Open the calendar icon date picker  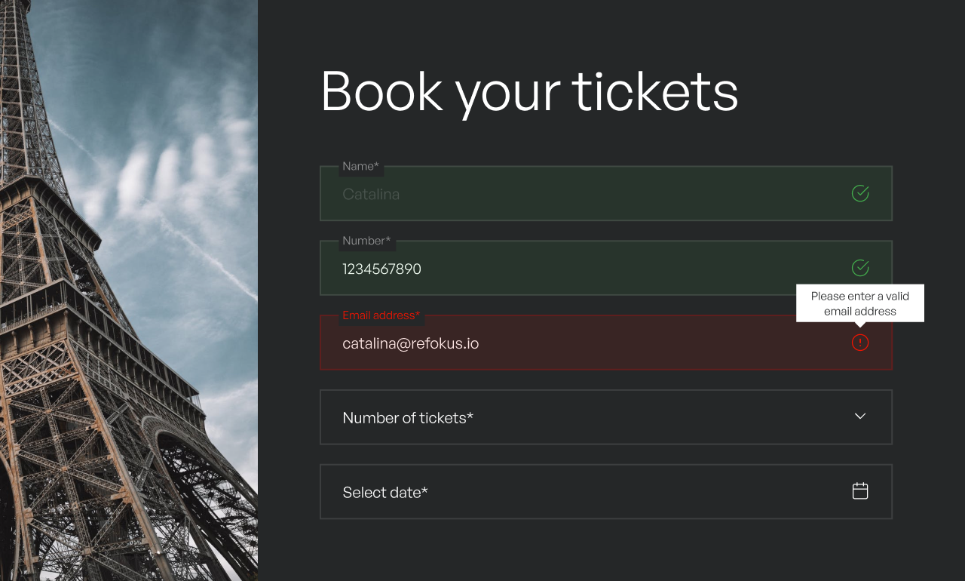[x=860, y=491]
